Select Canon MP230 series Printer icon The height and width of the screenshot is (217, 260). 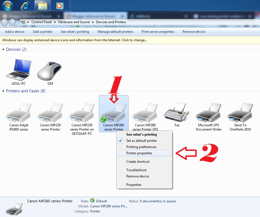click(x=50, y=117)
